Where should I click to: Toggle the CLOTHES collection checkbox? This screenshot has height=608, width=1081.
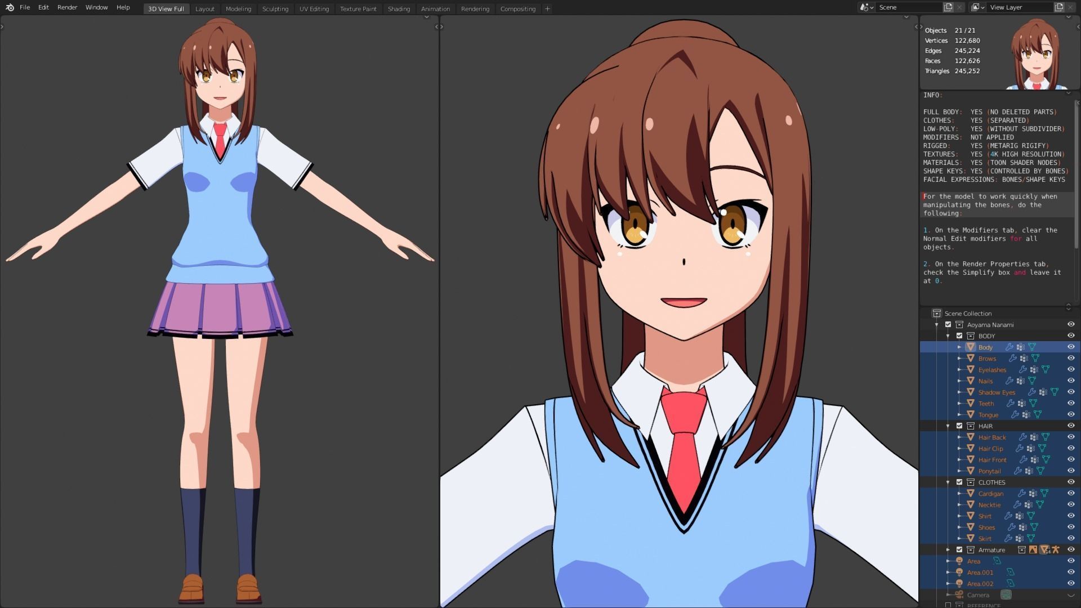pyautogui.click(x=959, y=482)
